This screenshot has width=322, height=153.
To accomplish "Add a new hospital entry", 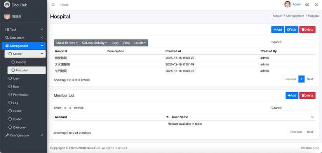I will pyautogui.click(x=278, y=30).
